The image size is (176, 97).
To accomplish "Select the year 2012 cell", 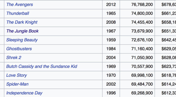I will (111, 5).
